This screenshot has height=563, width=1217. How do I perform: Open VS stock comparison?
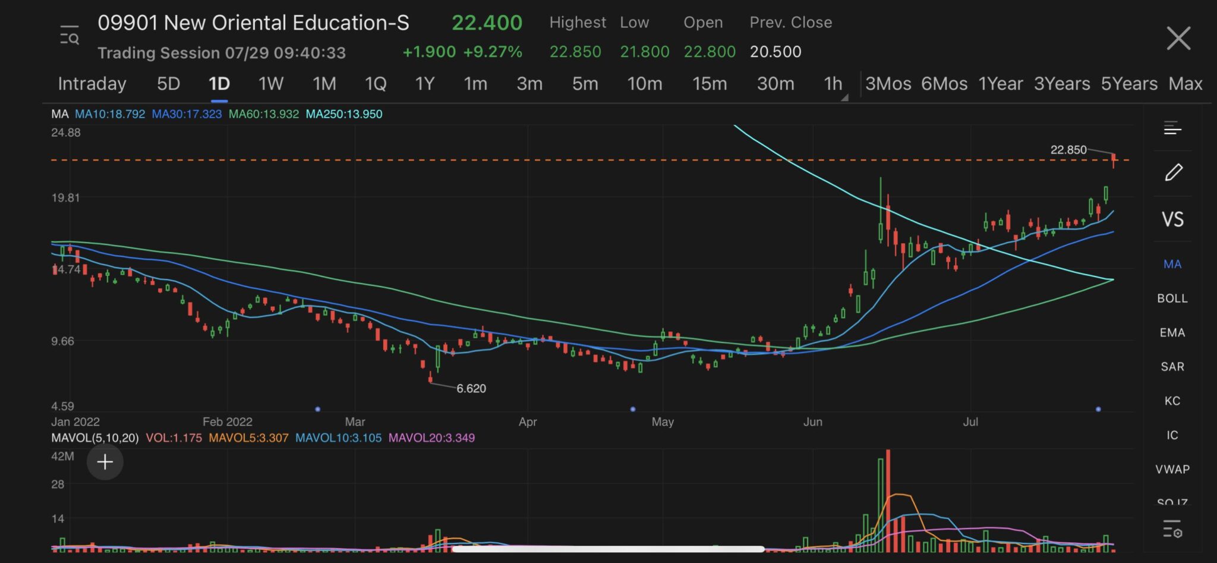[x=1172, y=219]
